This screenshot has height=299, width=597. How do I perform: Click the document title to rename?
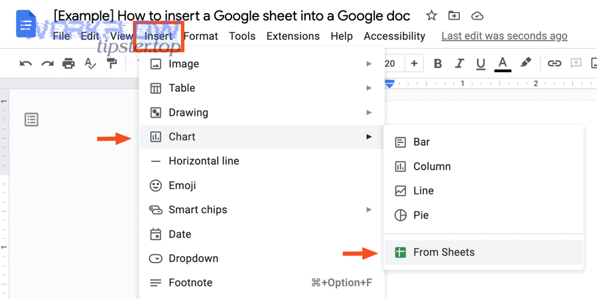tap(232, 16)
